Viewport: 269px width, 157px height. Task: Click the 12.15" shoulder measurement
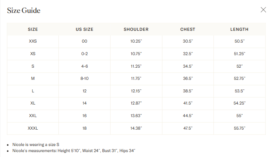pyautogui.click(x=136, y=91)
